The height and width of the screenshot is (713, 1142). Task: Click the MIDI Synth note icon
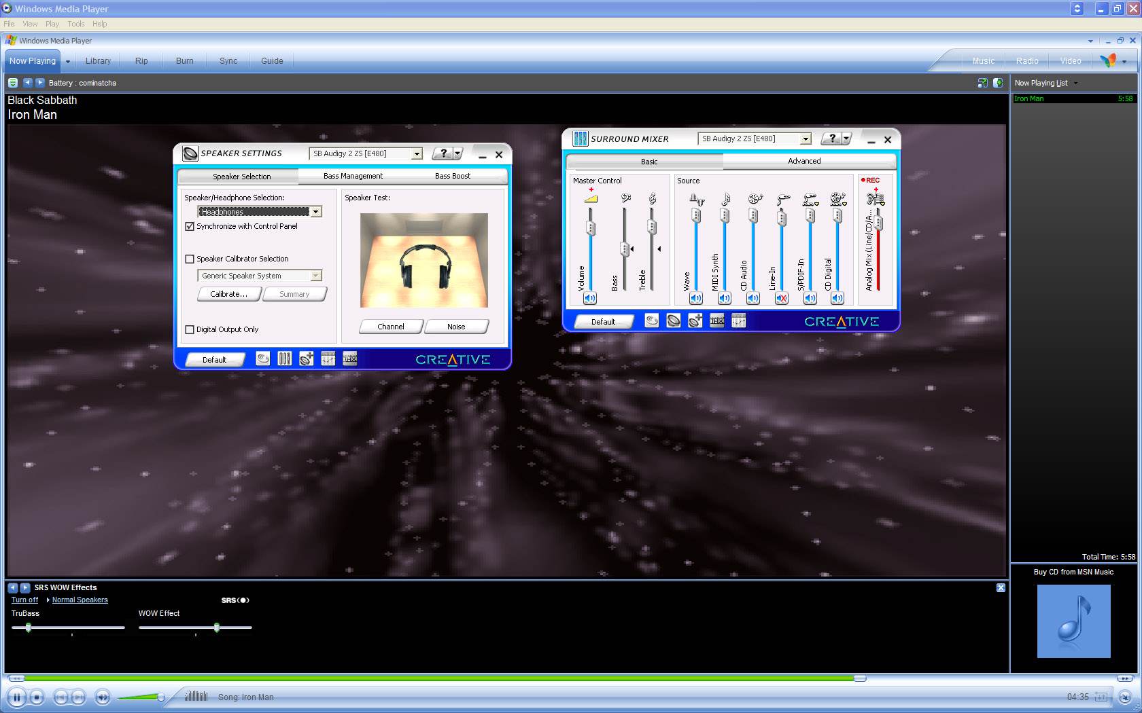tap(725, 199)
